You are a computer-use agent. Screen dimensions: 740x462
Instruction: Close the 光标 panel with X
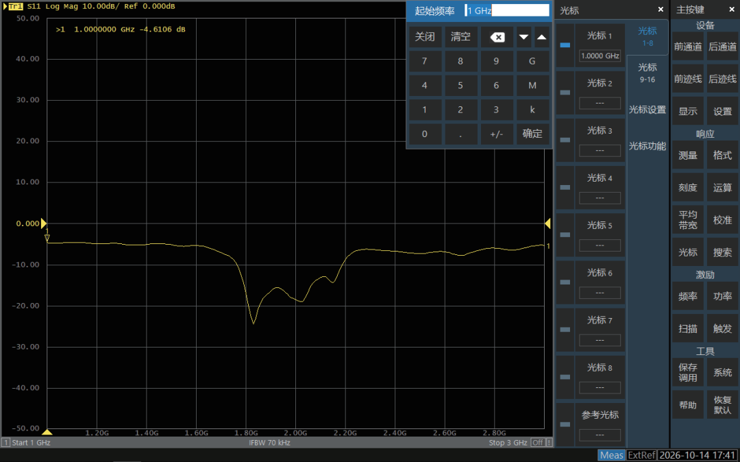tap(661, 10)
